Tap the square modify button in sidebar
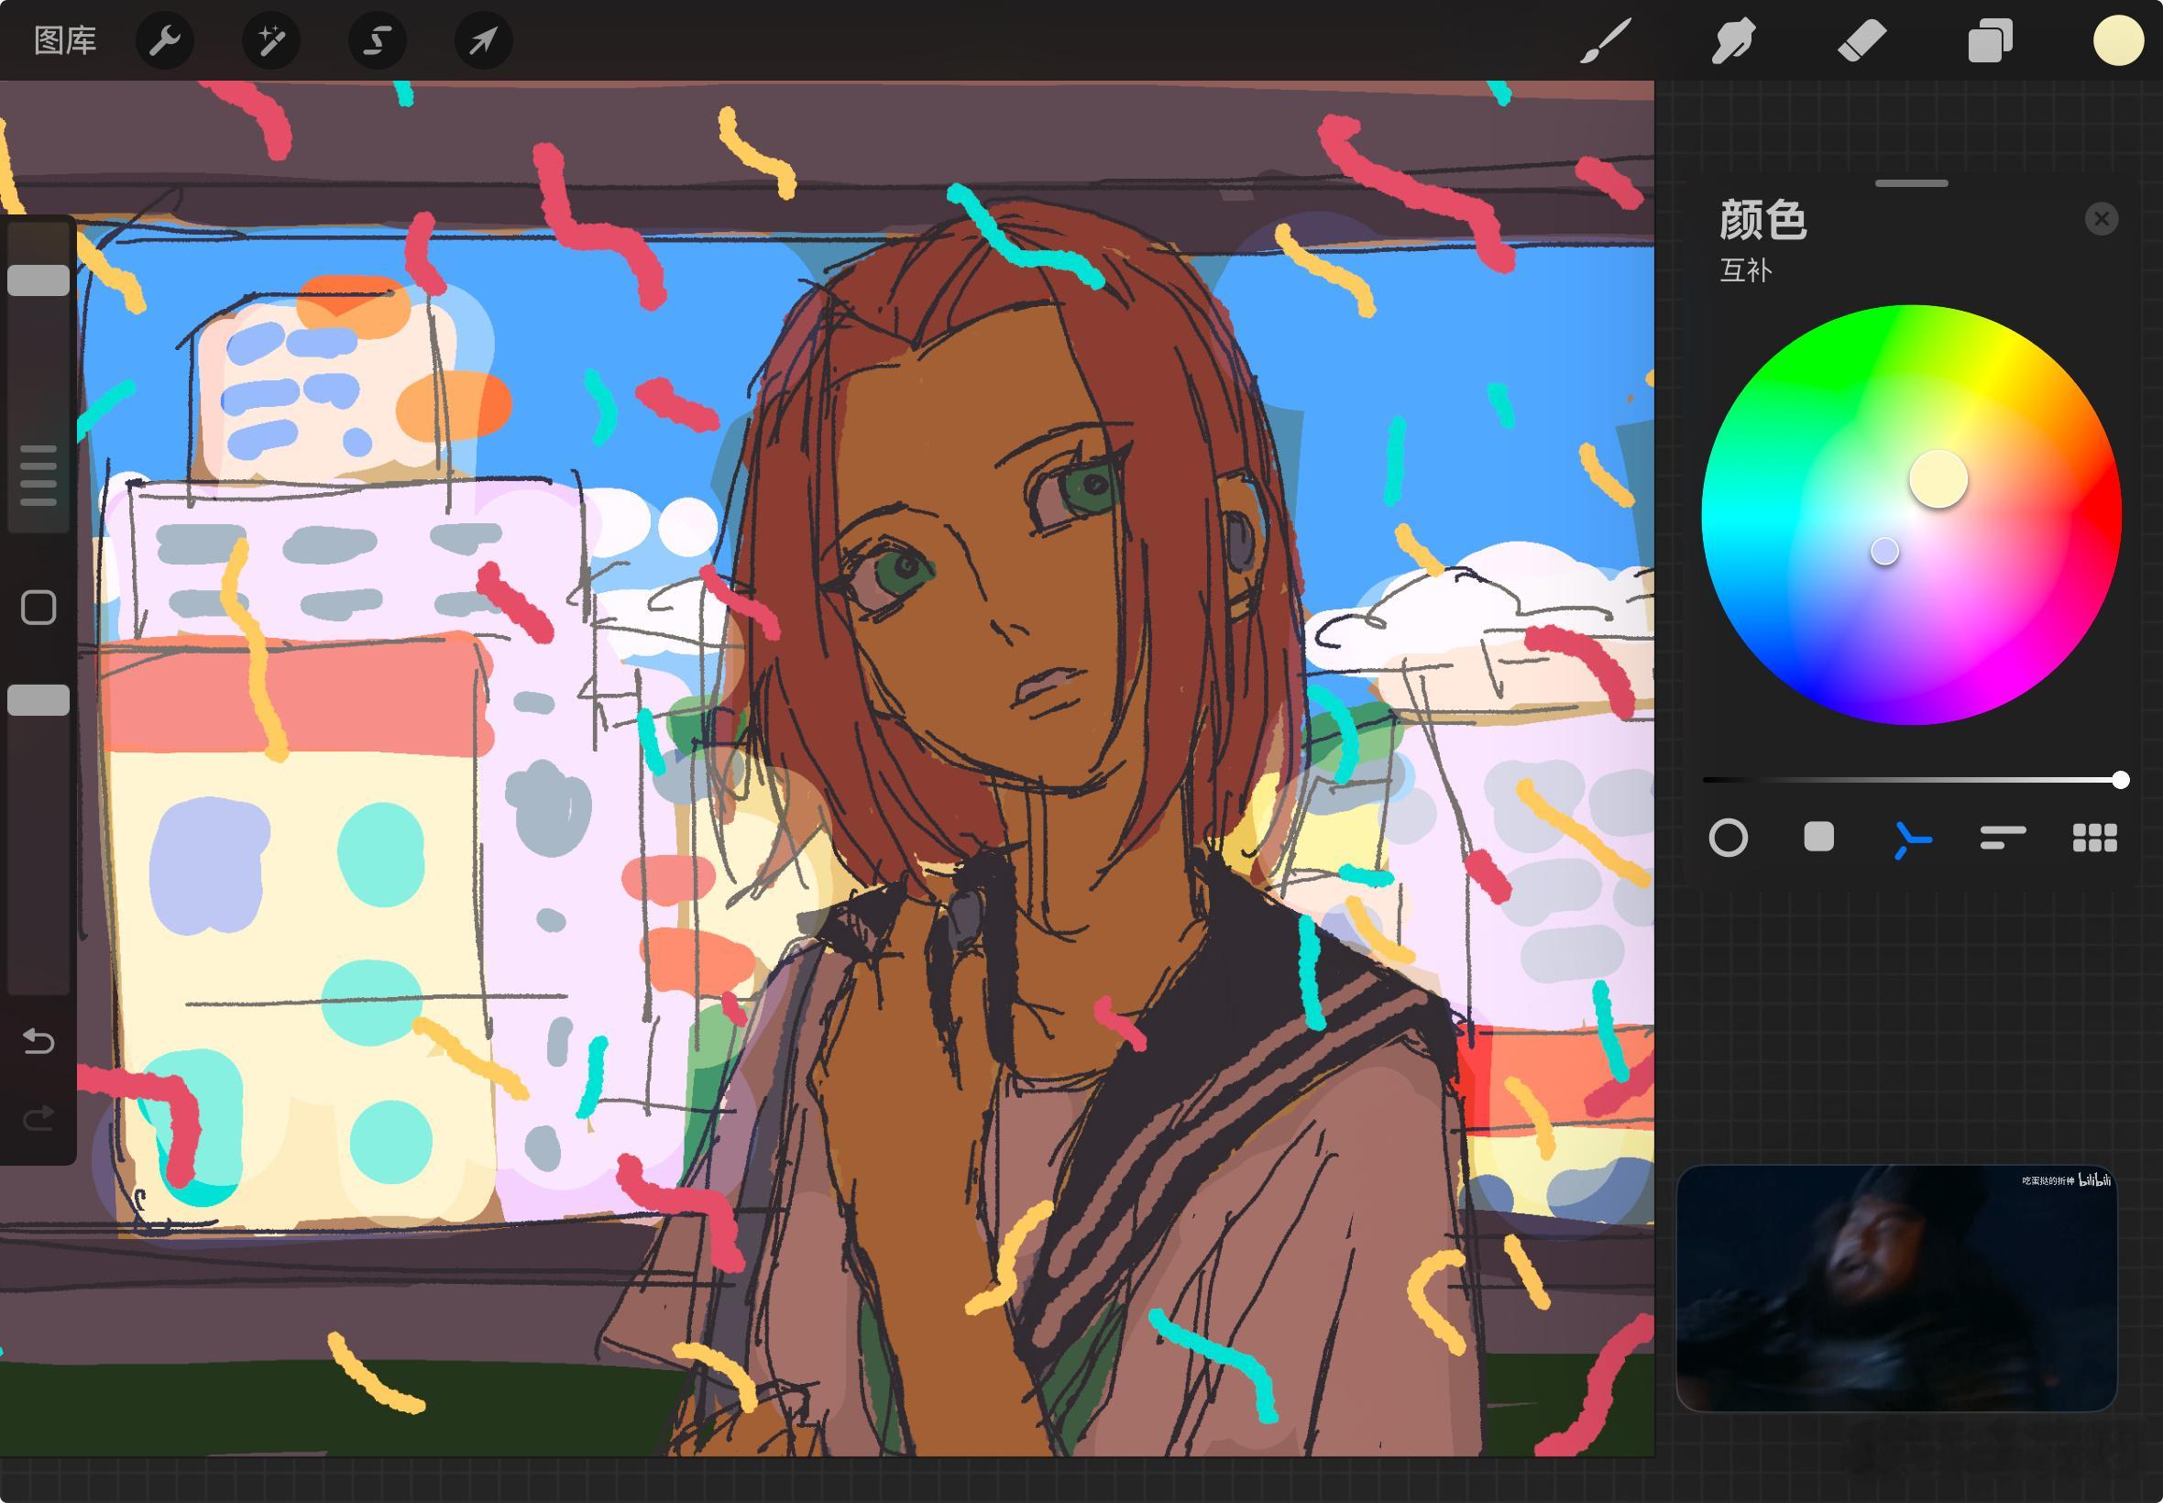This screenshot has width=2163, height=1503. point(38,608)
